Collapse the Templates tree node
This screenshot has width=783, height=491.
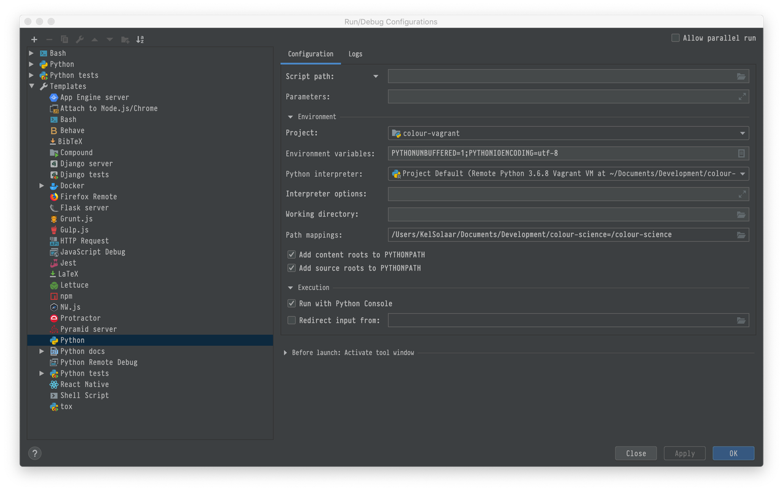point(32,86)
